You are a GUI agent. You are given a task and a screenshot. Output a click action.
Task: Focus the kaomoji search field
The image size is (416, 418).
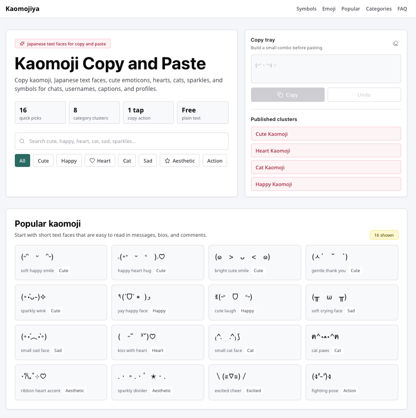(x=121, y=141)
